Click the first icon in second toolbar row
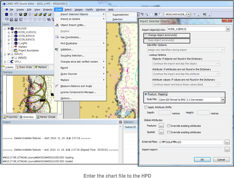234x178 pixels. (7, 19)
